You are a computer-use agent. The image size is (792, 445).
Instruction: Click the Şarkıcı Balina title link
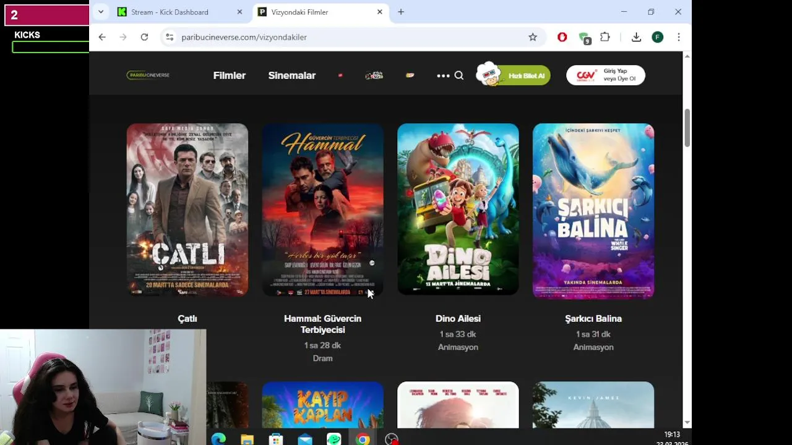click(593, 319)
